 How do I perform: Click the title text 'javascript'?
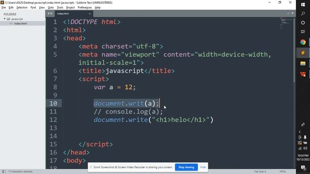[125, 71]
